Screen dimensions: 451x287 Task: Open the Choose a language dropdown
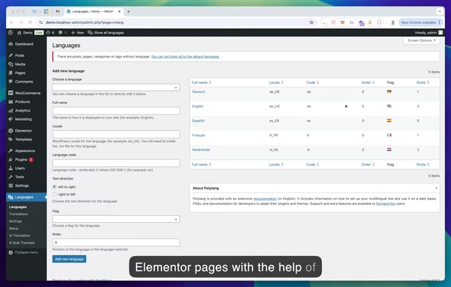click(116, 87)
